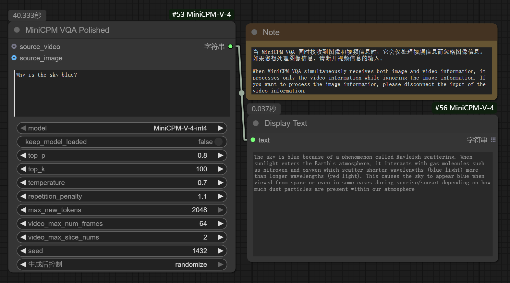
Task: Decrease top_p with left arrow
Action: (23, 155)
